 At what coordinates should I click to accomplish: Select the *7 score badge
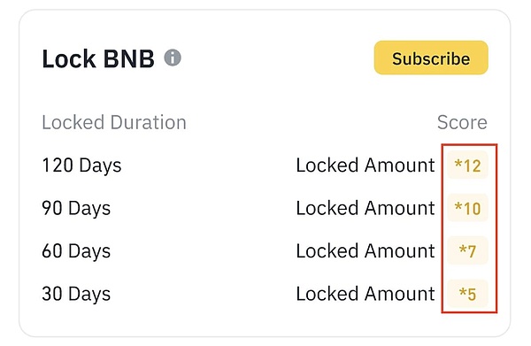(467, 250)
